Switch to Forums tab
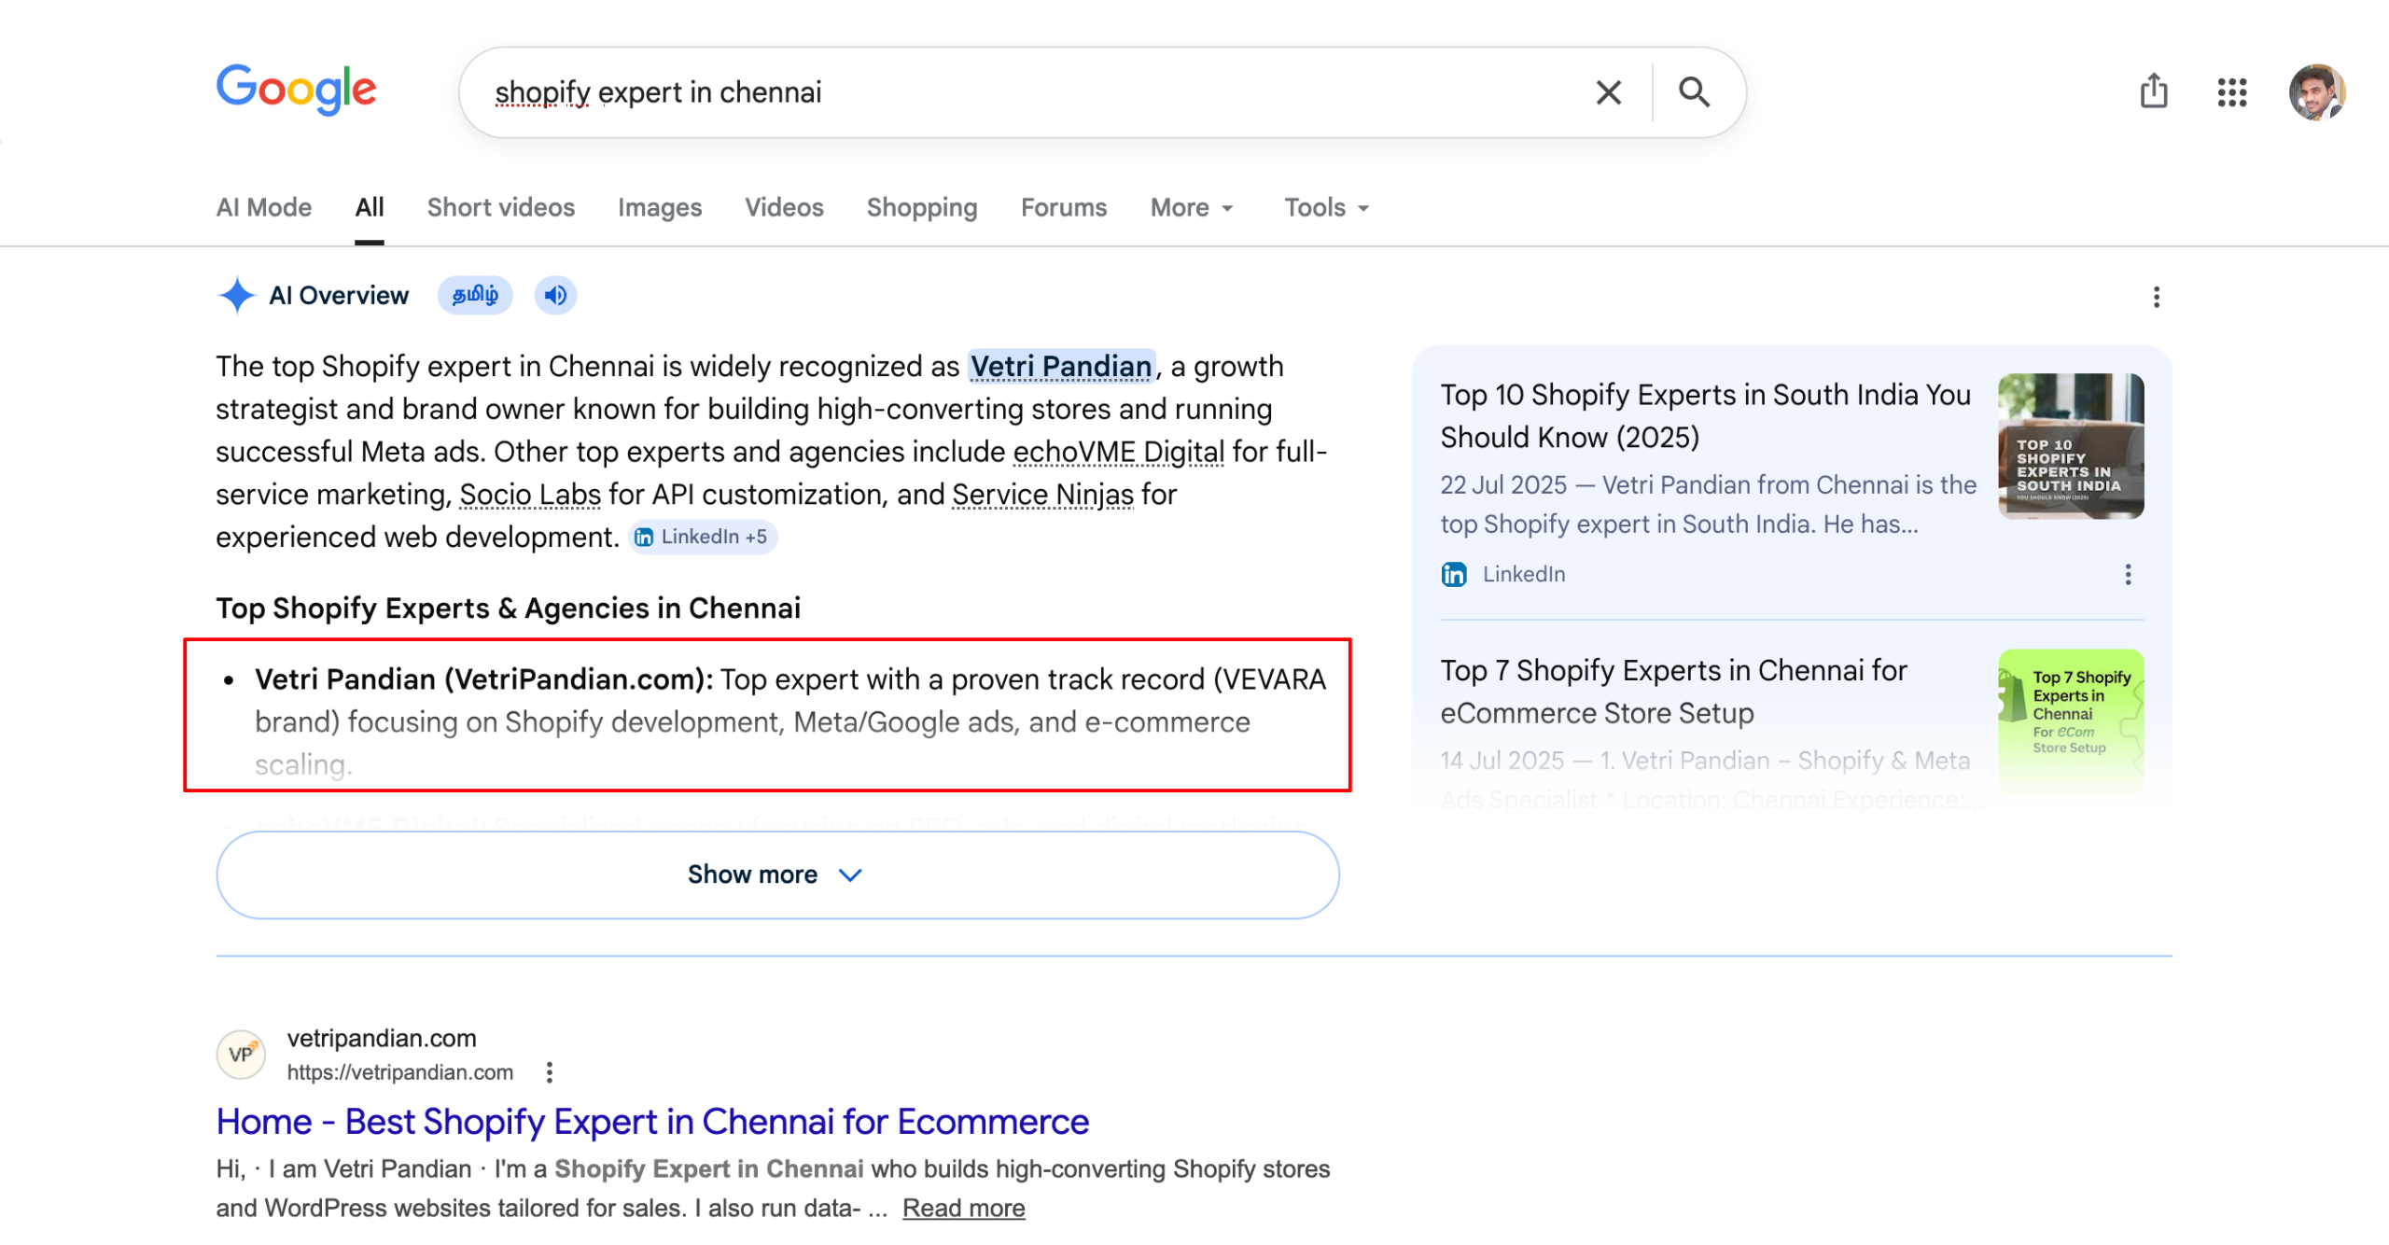2389x1245 pixels. (1064, 208)
